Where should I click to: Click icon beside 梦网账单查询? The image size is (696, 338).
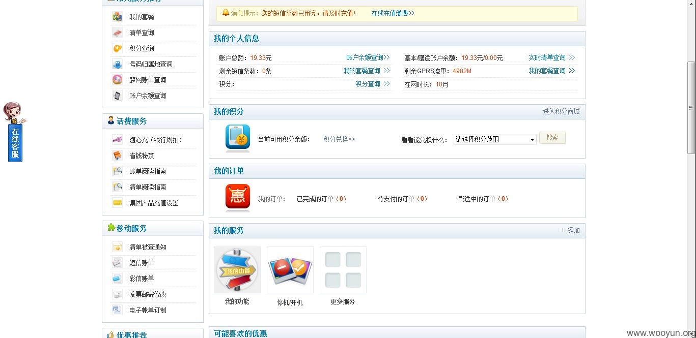(118, 80)
